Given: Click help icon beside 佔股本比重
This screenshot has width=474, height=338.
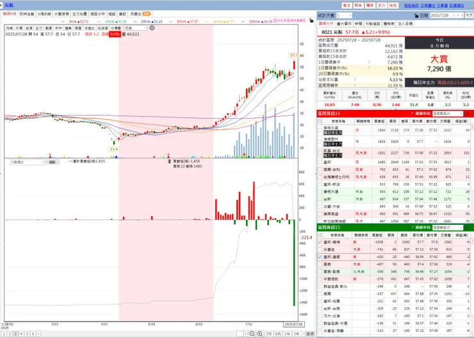Looking at the screenshot, I should click(x=355, y=80).
